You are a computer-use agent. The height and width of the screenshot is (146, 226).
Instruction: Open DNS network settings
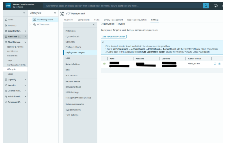tap(68, 70)
